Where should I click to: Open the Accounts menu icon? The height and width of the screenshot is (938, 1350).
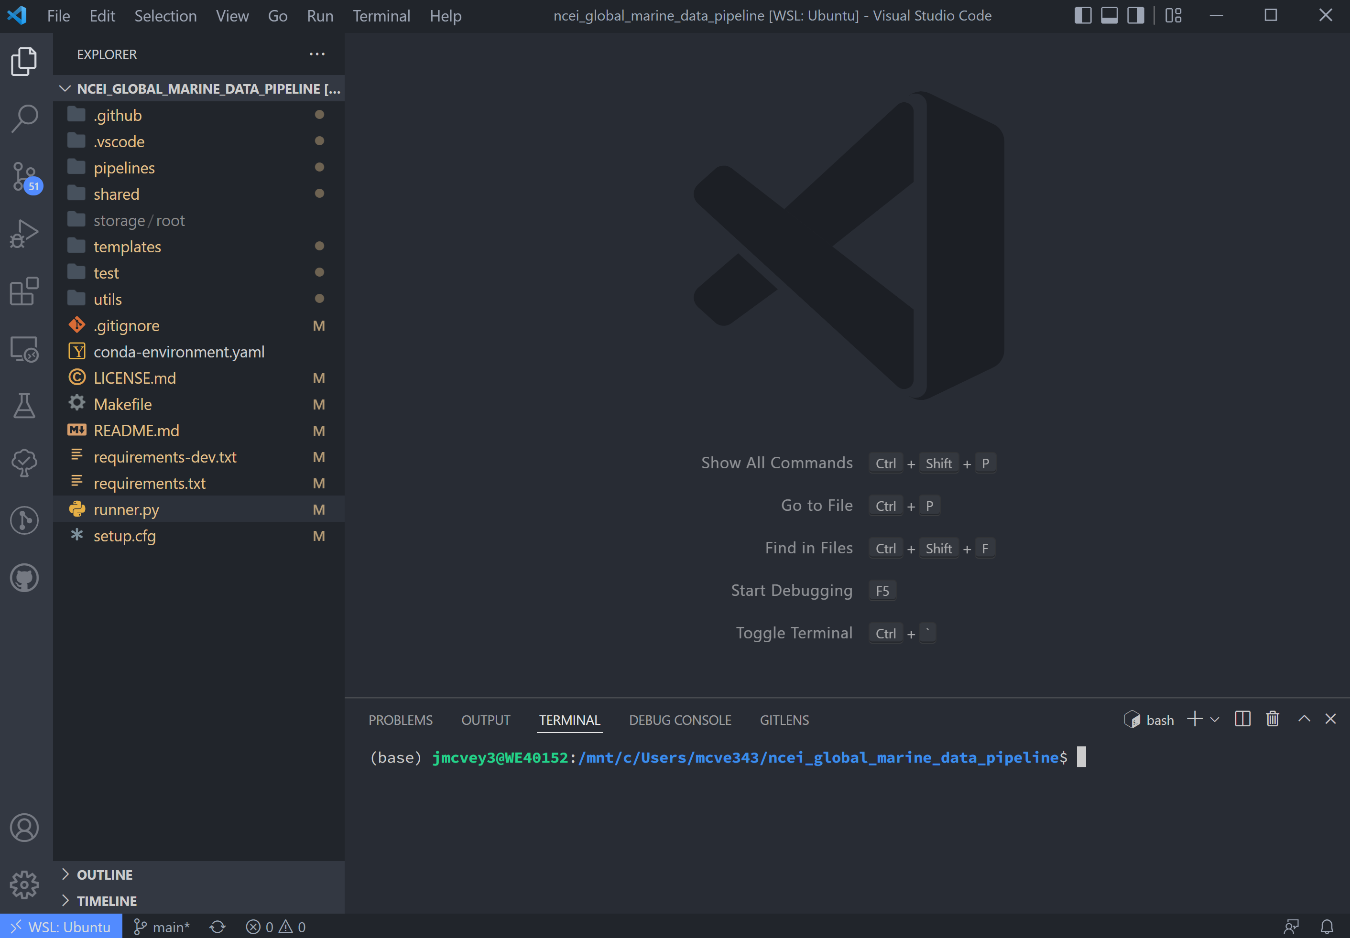[24, 828]
